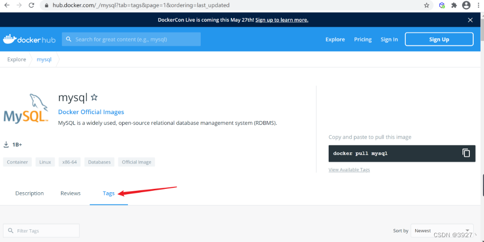Click the Official Image chip

[x=136, y=162]
